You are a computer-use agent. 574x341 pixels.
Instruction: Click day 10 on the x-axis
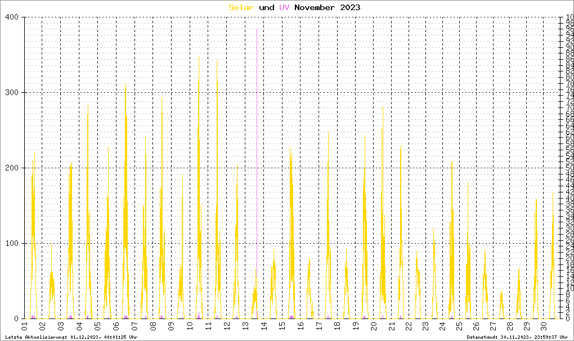click(190, 326)
